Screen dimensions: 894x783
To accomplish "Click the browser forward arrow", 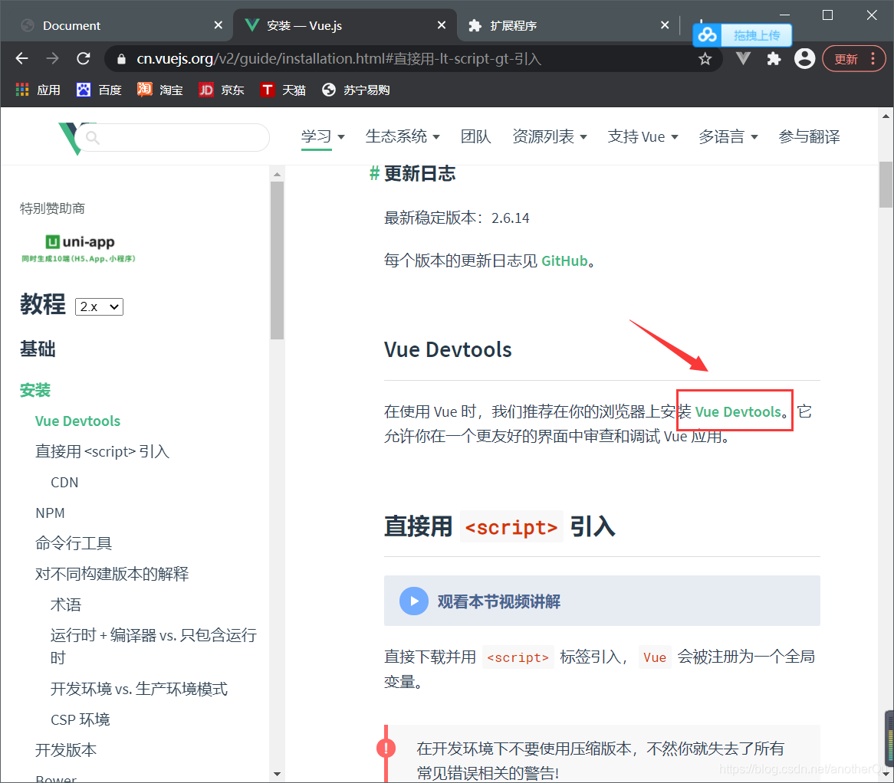I will (52, 59).
